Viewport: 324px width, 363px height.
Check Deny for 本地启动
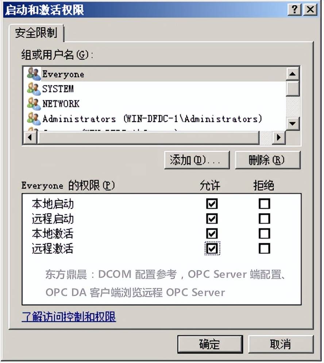pyautogui.click(x=264, y=204)
